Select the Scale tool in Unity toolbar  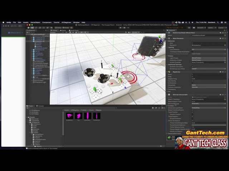[40, 28]
